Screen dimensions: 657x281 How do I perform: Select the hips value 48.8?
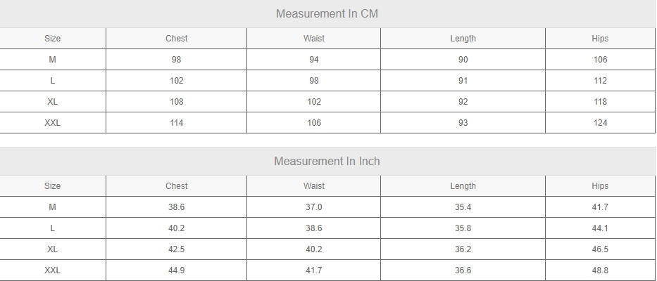tap(600, 270)
